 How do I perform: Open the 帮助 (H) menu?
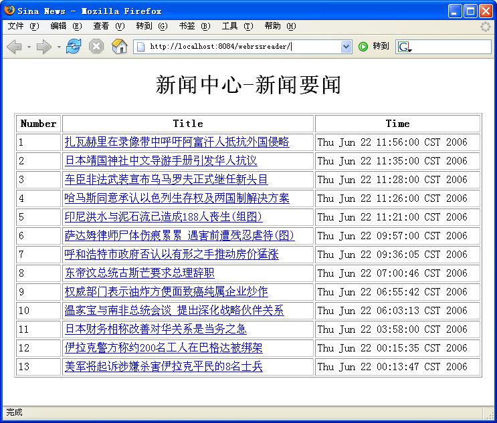coord(280,26)
